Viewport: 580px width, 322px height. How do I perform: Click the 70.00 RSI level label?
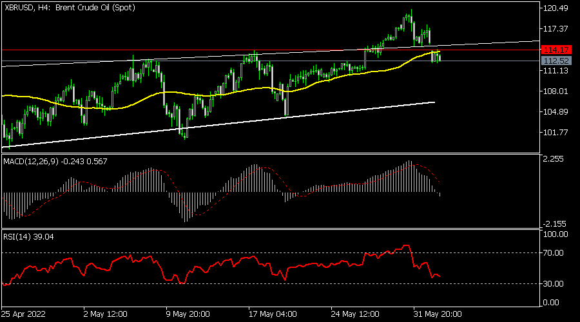point(554,253)
